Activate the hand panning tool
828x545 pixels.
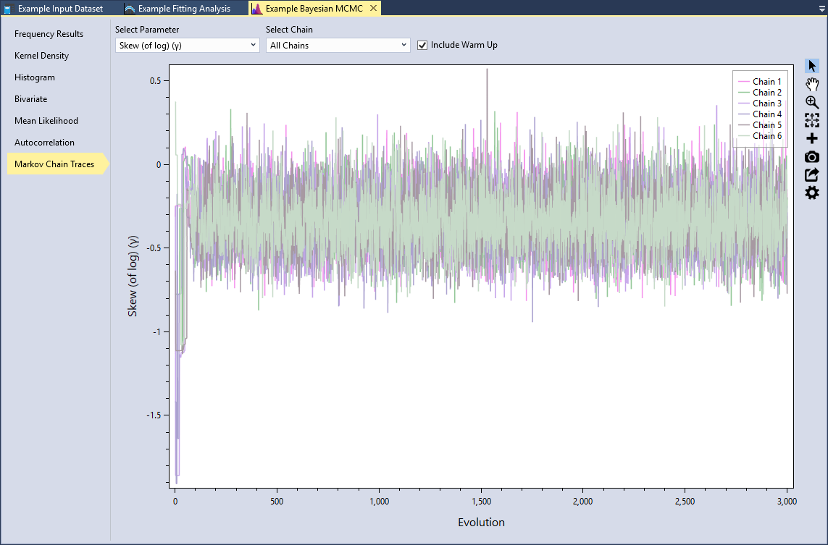point(811,84)
